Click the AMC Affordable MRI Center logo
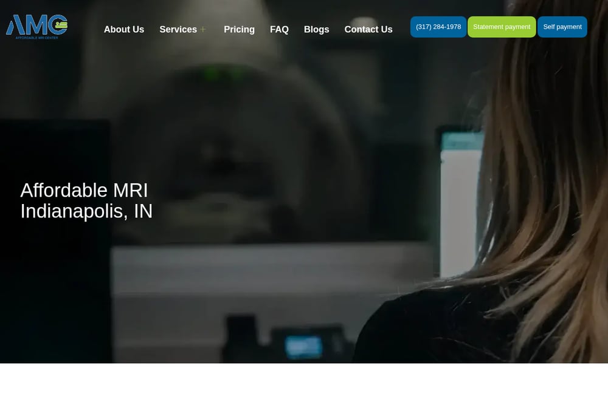 (x=37, y=27)
